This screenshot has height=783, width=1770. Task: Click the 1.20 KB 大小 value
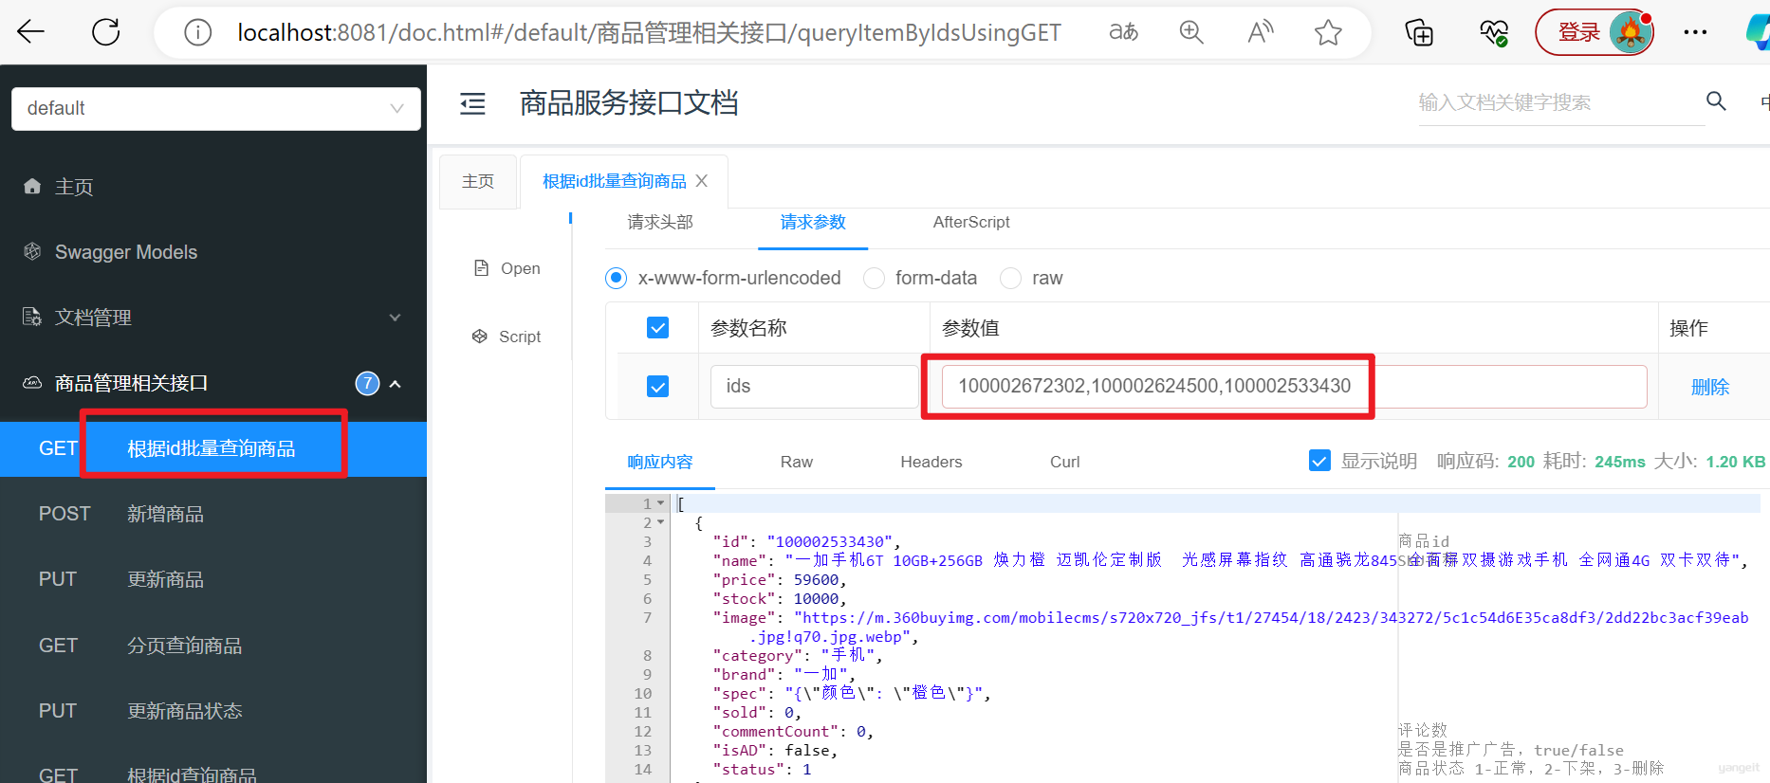[x=1736, y=462]
